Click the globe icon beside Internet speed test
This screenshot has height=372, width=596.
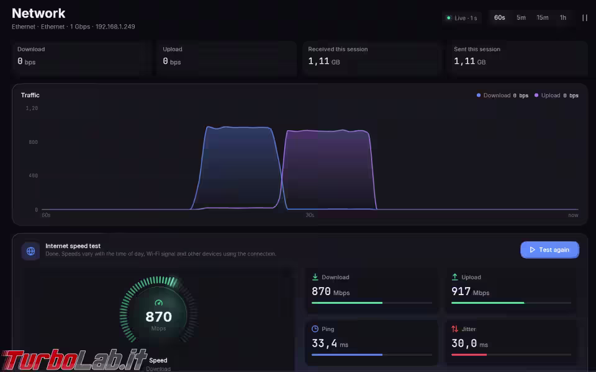[31, 251]
